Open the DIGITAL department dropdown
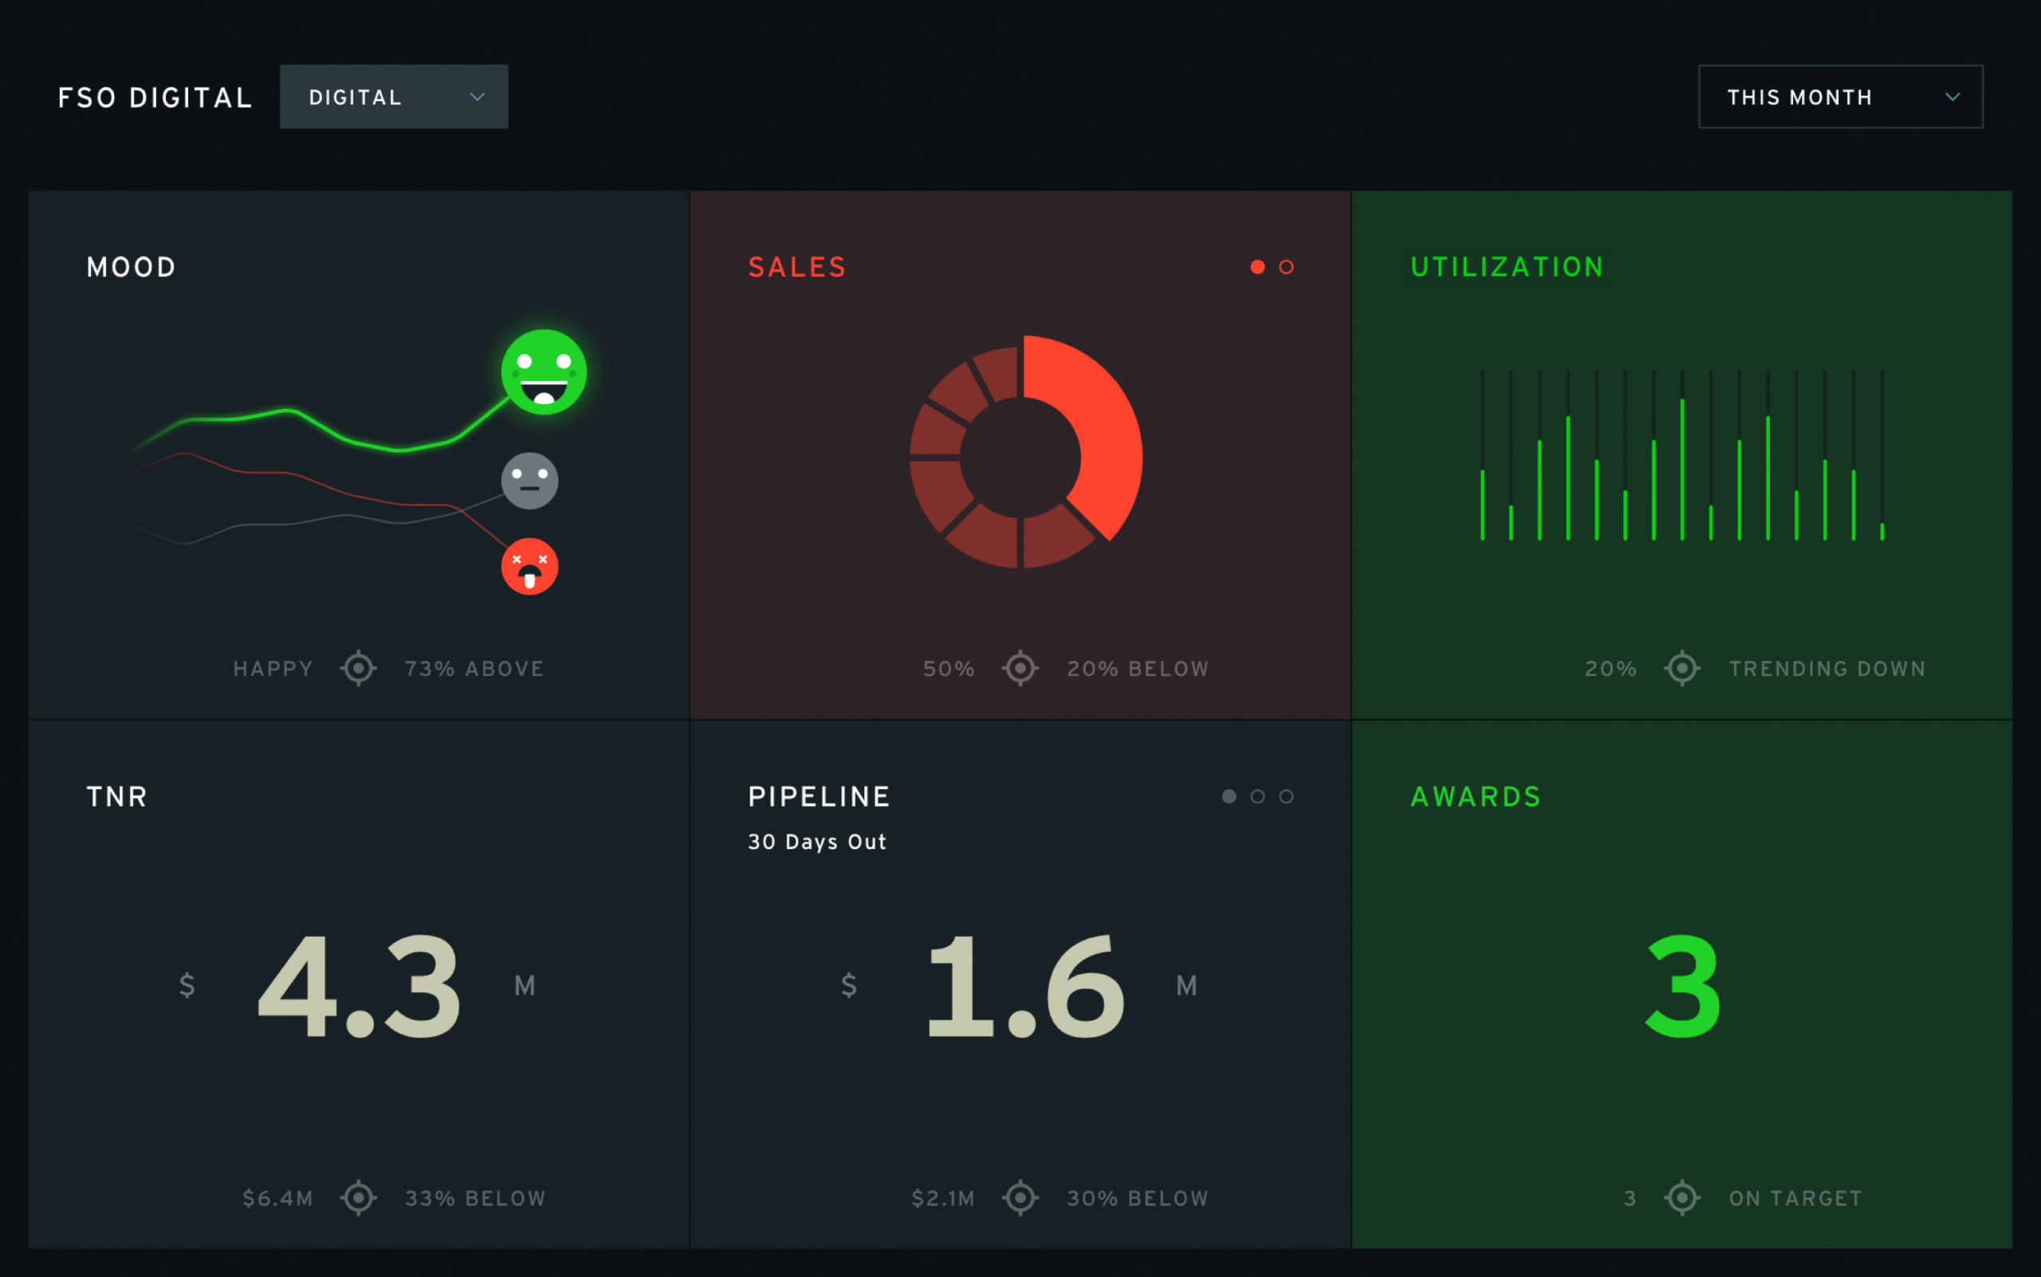 pos(394,97)
